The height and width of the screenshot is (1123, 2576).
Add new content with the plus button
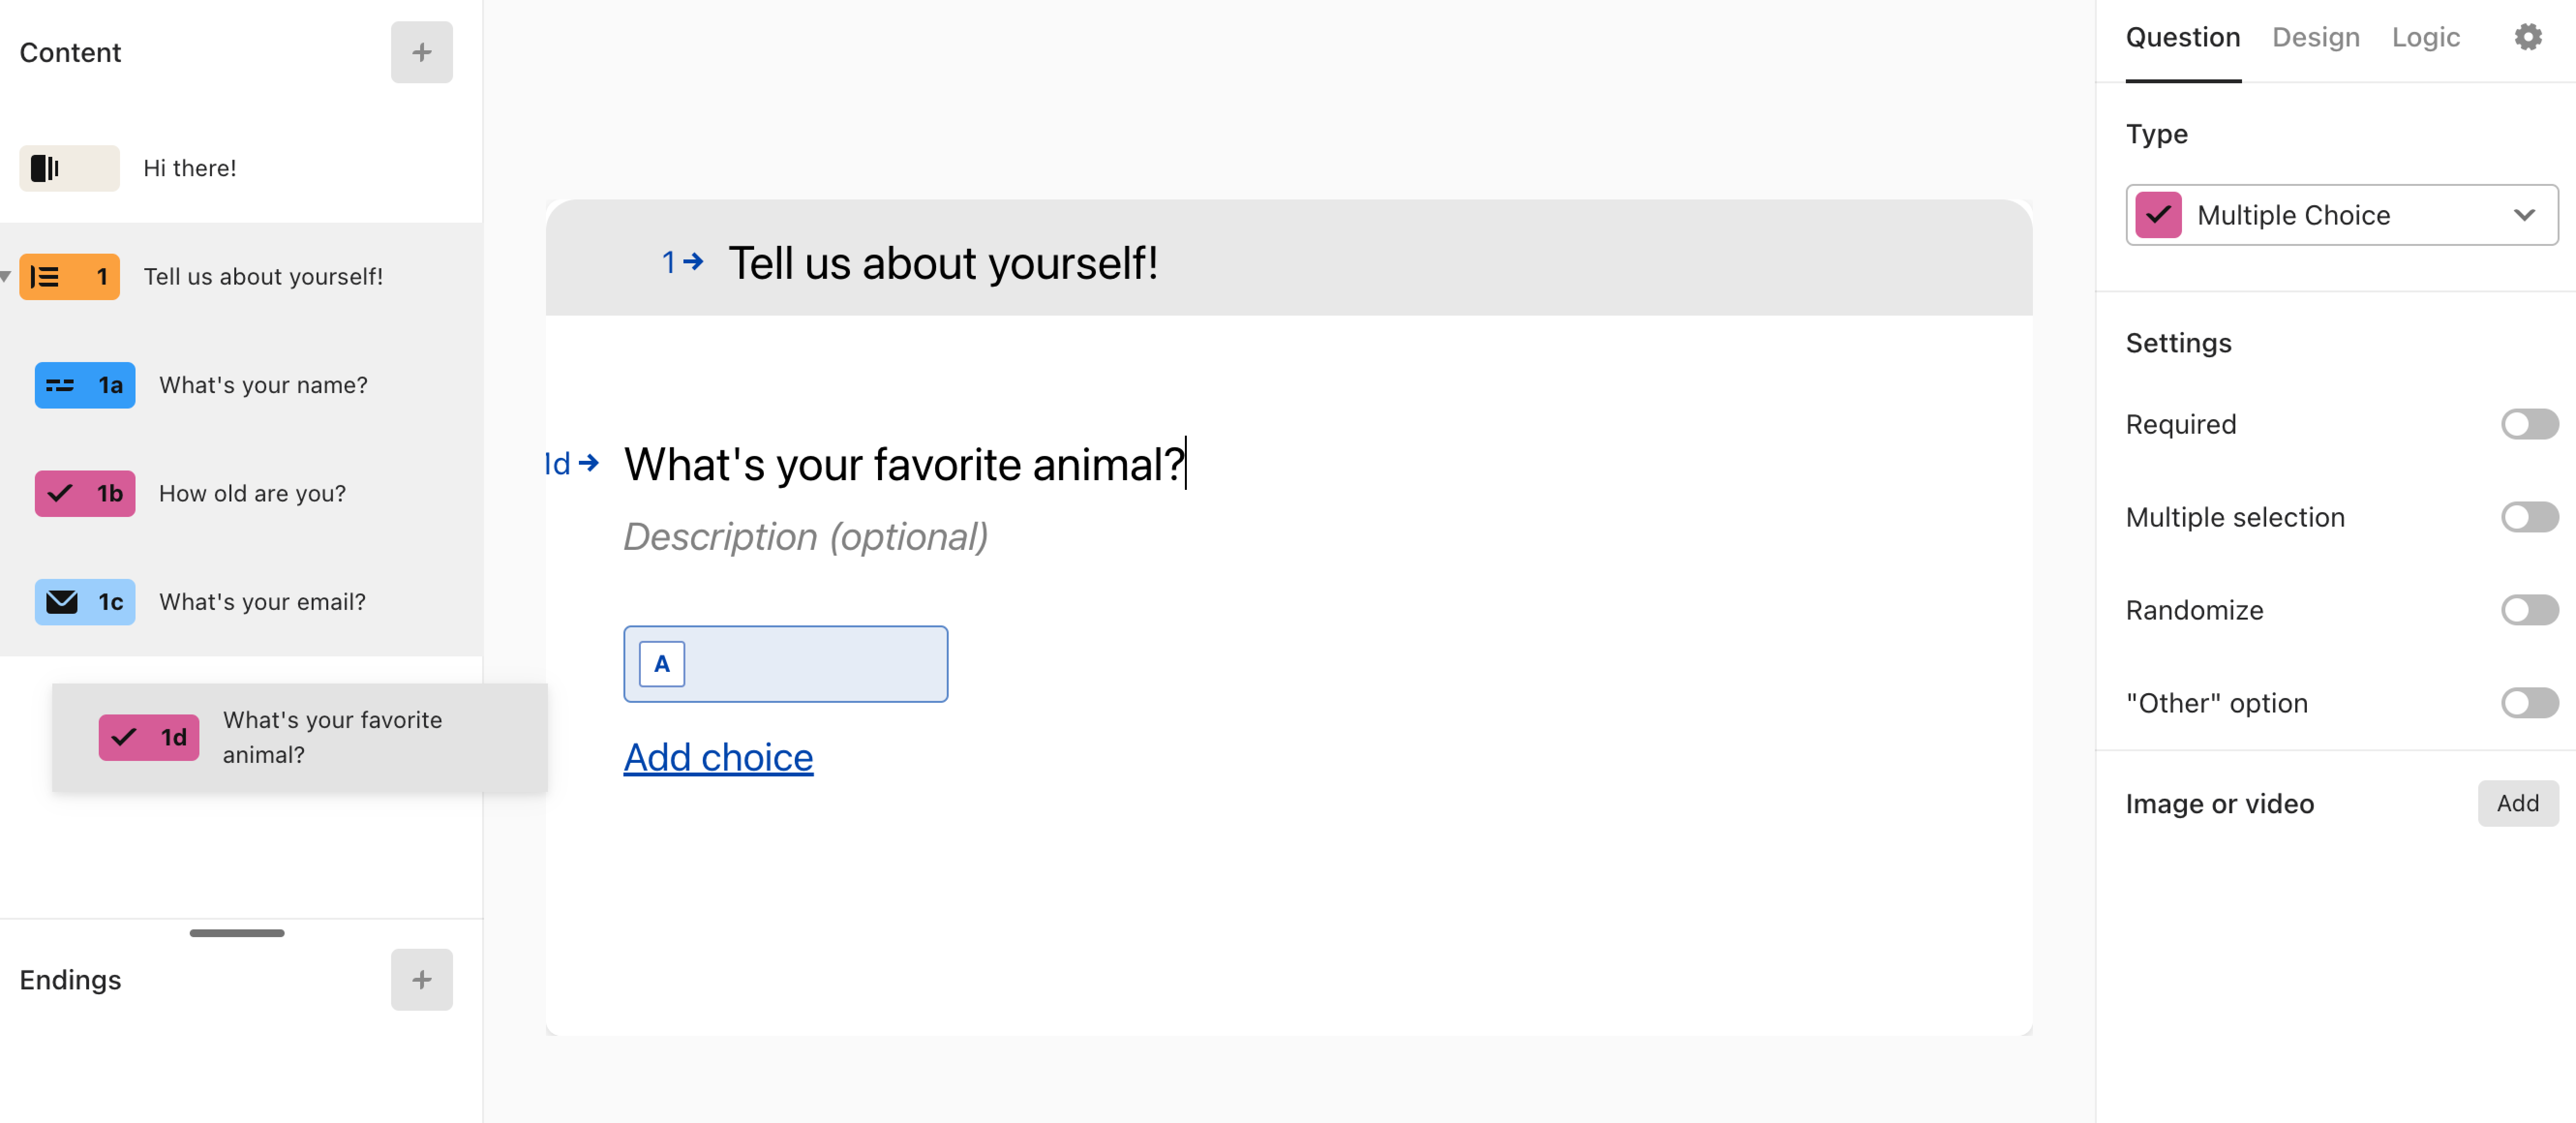pyautogui.click(x=421, y=52)
